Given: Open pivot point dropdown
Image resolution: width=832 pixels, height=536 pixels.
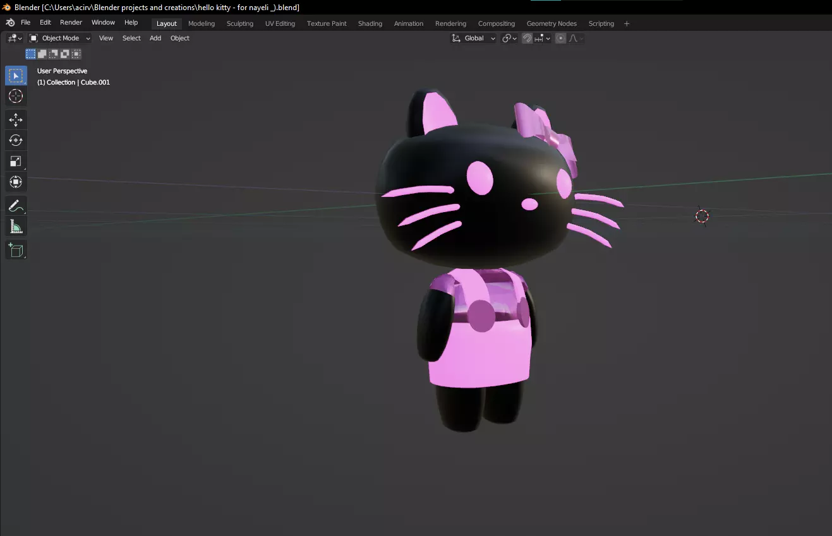Looking at the screenshot, I should click(x=509, y=39).
